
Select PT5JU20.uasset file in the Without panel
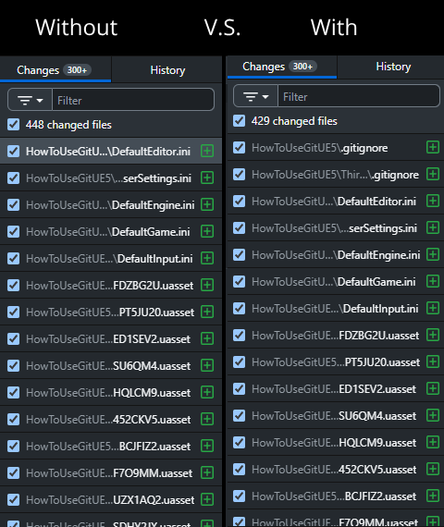click(x=111, y=312)
